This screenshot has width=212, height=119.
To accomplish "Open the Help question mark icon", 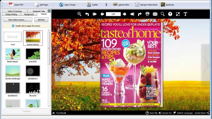I will tap(170, 14).
